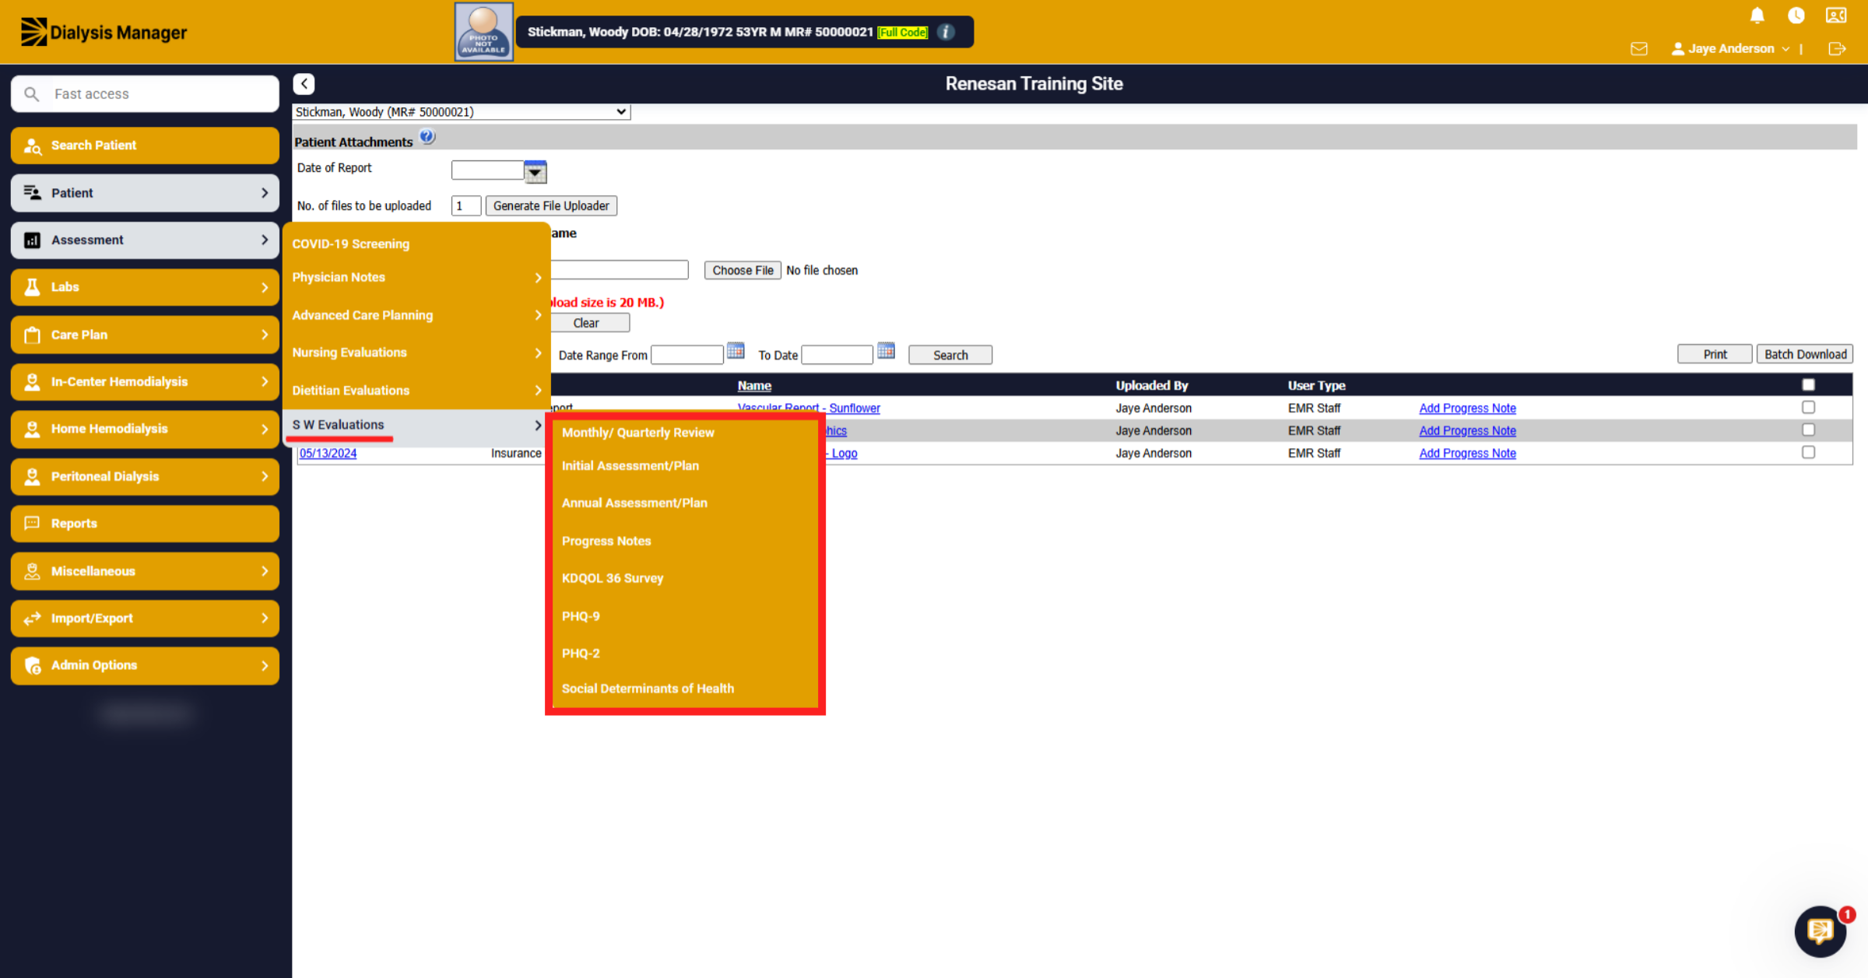The height and width of the screenshot is (978, 1868).
Task: Click the Batch Download button
Action: pos(1805,355)
